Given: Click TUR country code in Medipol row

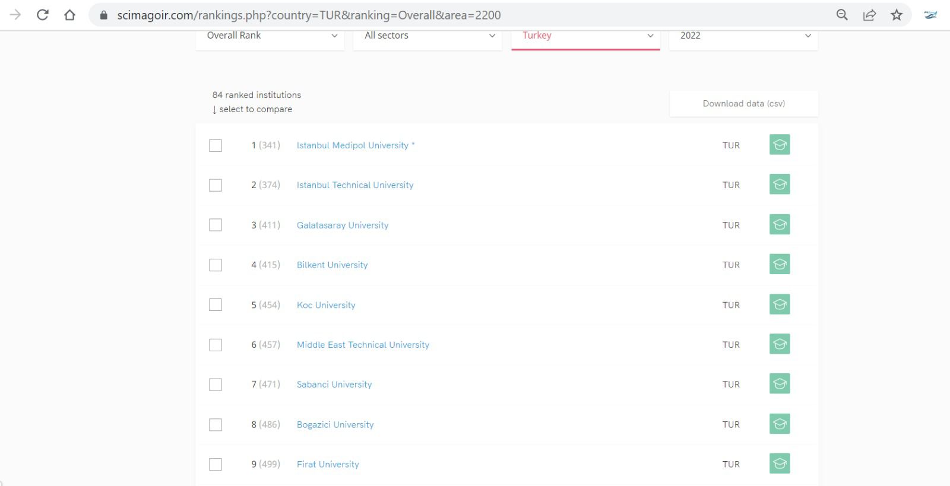Looking at the screenshot, I should pyautogui.click(x=731, y=145).
